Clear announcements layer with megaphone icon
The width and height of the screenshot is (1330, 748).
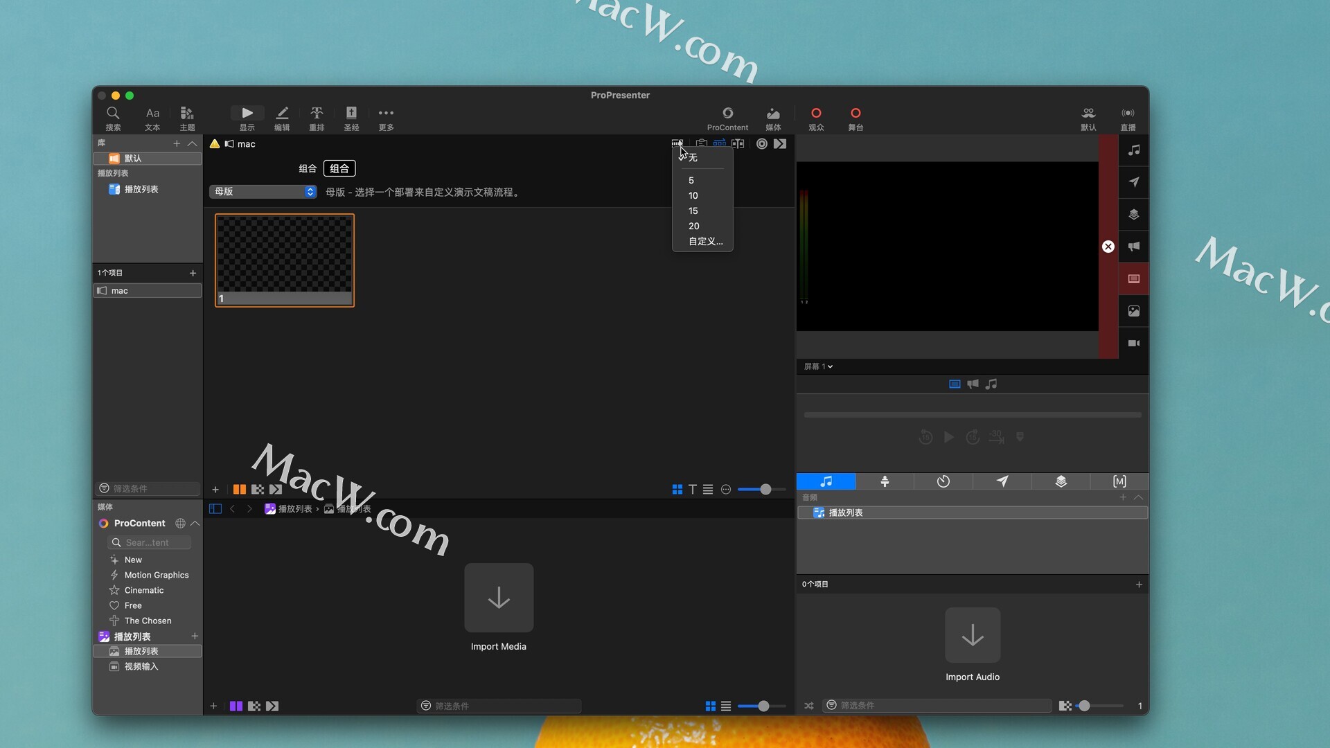[x=1134, y=247]
